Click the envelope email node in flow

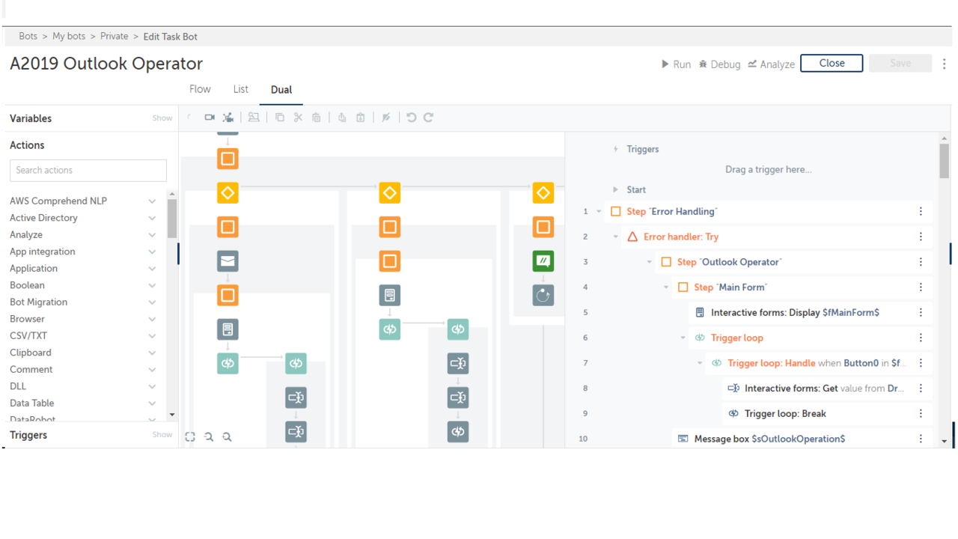[x=228, y=261]
